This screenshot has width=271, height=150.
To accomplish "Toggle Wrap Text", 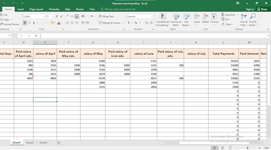I will [x=106, y=16].
